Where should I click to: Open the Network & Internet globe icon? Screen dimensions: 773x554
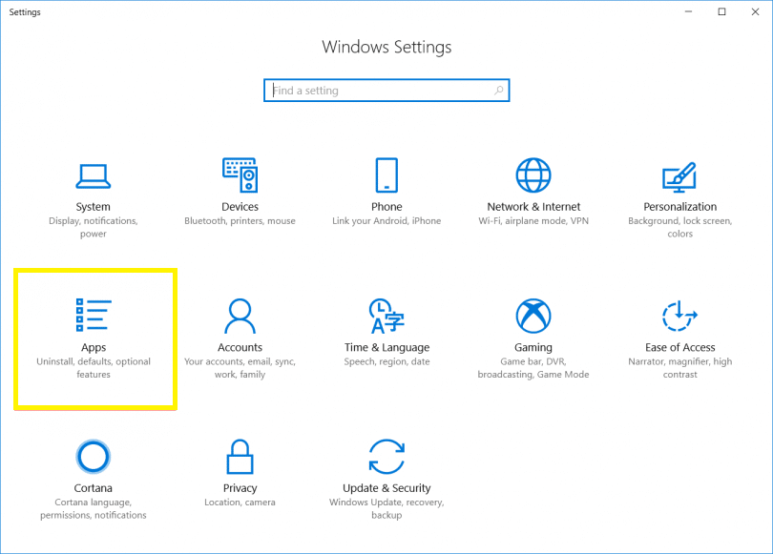pyautogui.click(x=533, y=174)
